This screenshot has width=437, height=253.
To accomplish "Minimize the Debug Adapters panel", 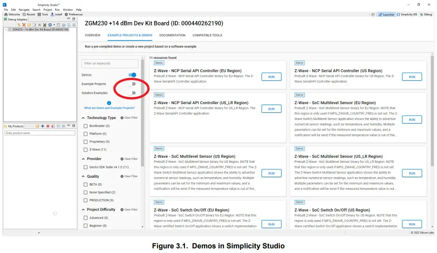I will (x=68, y=19).
